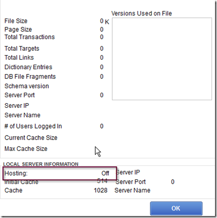Click the LOCAL SERVER INFORMATION heading
This screenshot has width=217, height=218.
point(41,164)
